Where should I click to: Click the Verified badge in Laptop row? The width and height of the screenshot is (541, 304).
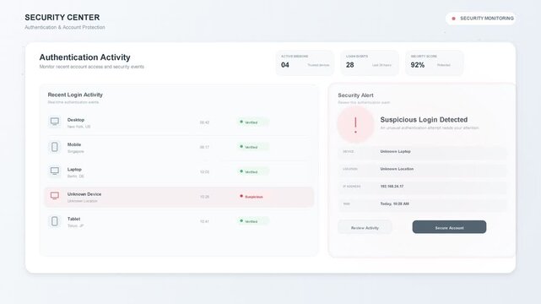[x=253, y=171]
